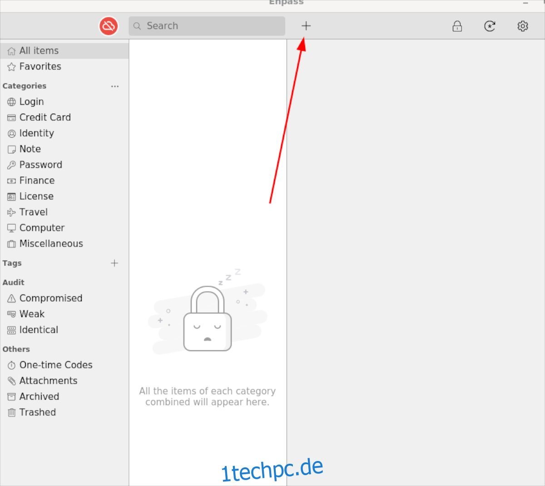Show the Password category
545x486 pixels.
click(x=64, y=165)
